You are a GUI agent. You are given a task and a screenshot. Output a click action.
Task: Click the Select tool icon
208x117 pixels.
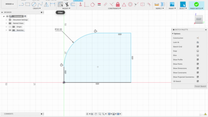[x=183, y=4]
